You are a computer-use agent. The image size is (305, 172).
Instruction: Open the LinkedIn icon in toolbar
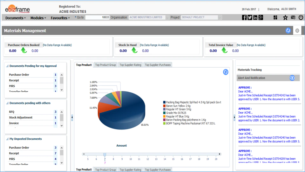255,17
